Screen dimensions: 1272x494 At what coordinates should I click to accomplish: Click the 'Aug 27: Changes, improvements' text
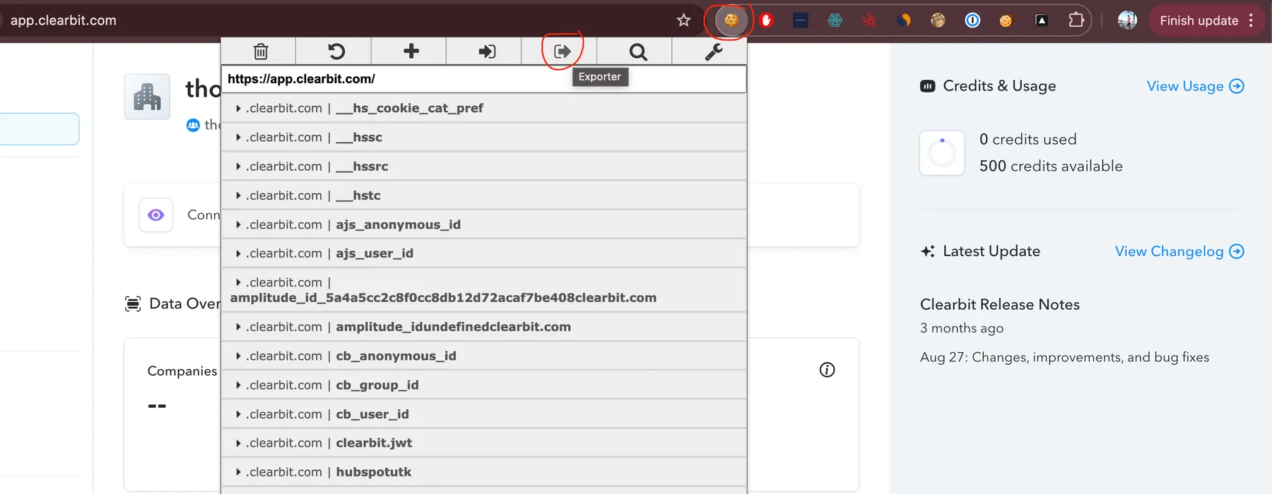(1064, 357)
